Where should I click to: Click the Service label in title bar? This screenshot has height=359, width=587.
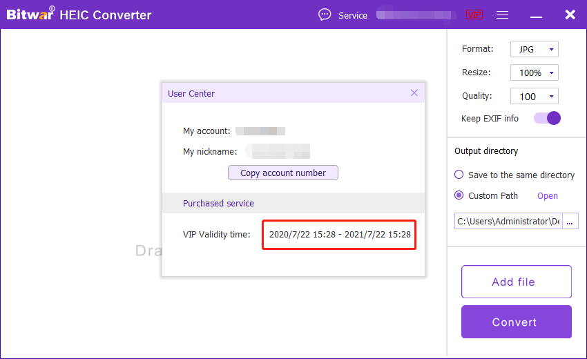pyautogui.click(x=352, y=15)
